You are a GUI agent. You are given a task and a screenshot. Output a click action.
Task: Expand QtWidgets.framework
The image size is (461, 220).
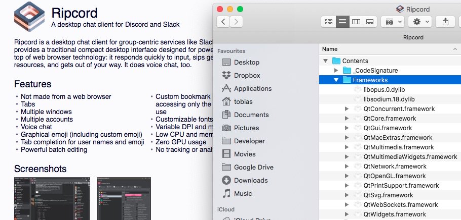[347, 214]
